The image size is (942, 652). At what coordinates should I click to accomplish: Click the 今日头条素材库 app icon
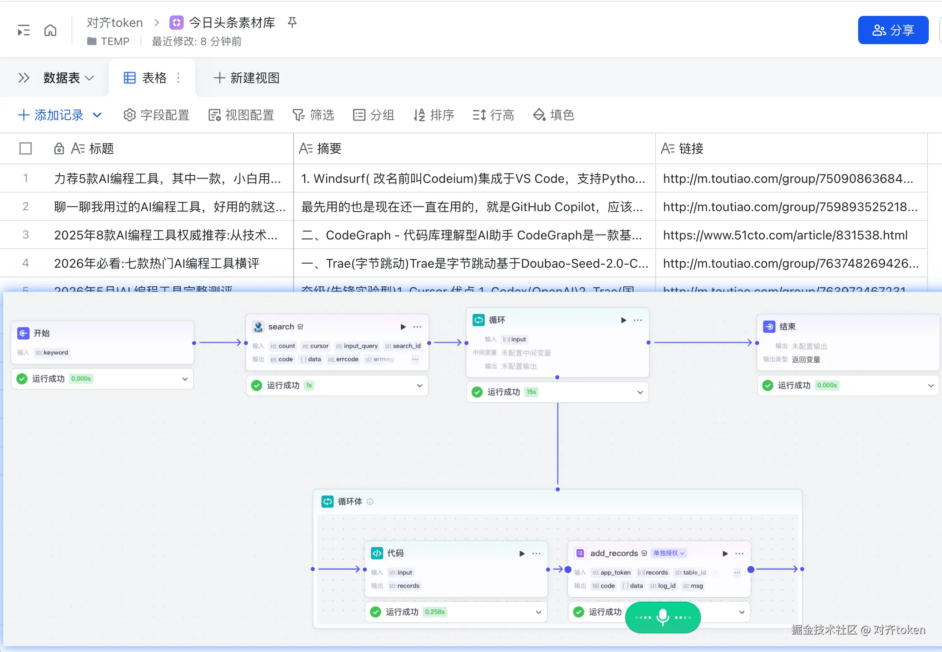tap(177, 22)
